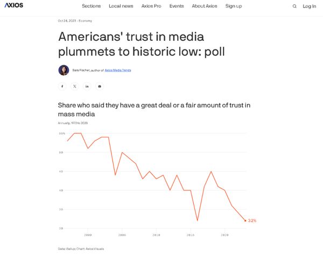Share article via email icon

pyautogui.click(x=100, y=86)
